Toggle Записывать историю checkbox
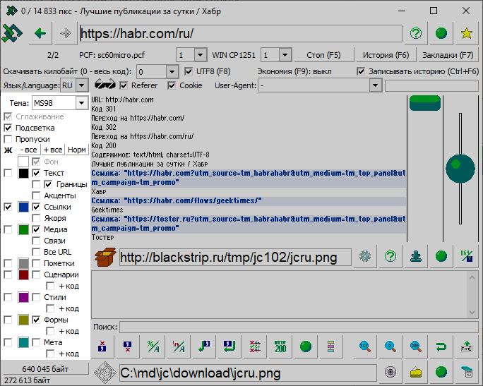The height and width of the screenshot is (386, 483). pos(361,71)
